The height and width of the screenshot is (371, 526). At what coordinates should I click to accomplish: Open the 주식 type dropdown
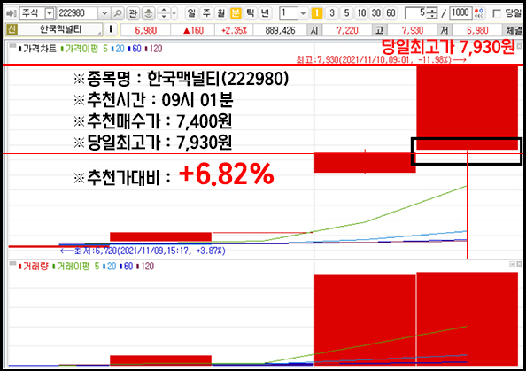click(x=50, y=13)
